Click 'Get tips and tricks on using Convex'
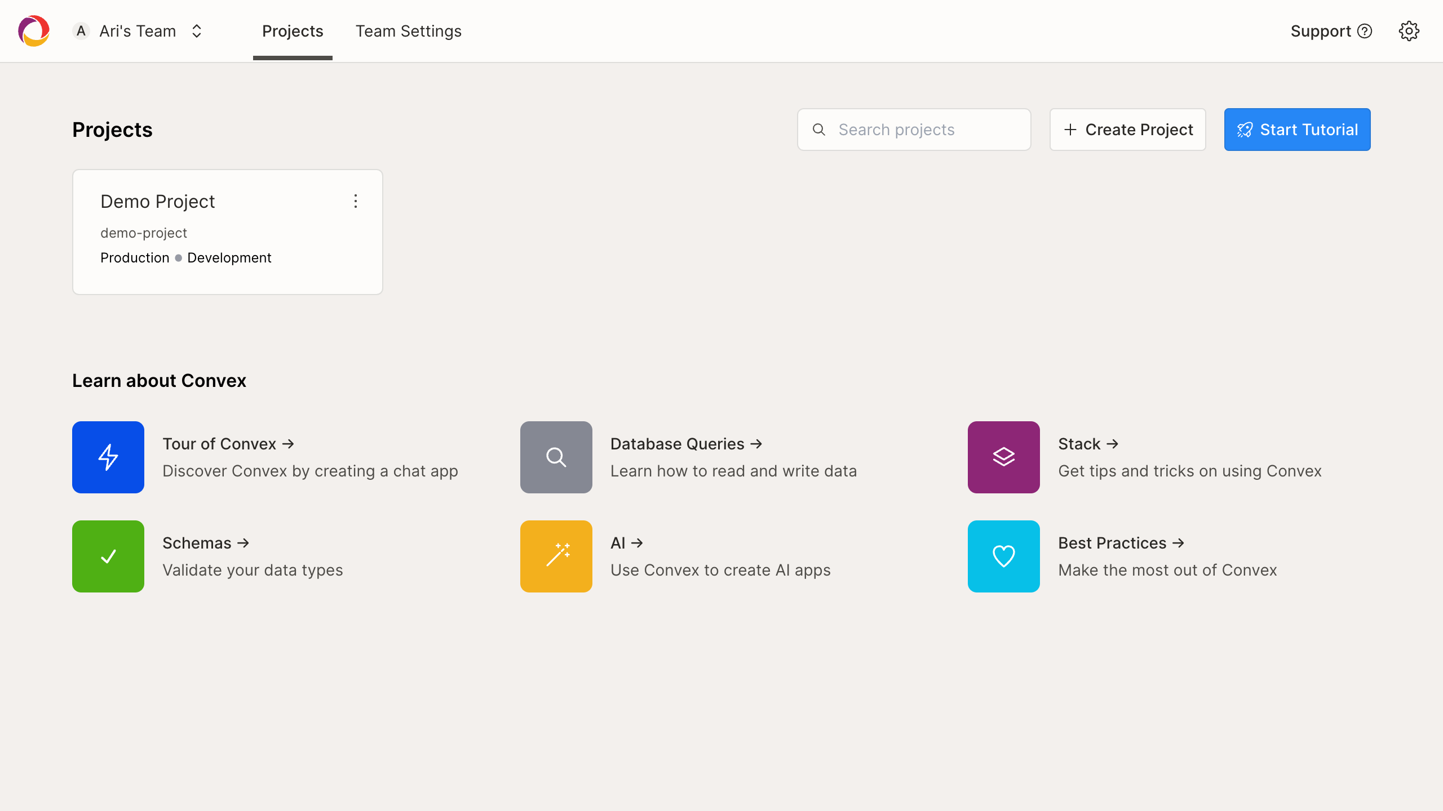 (1190, 471)
